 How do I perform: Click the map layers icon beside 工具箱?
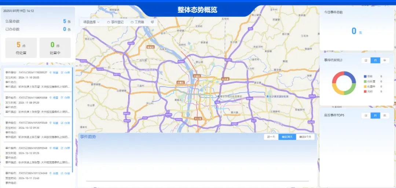[x=152, y=22]
